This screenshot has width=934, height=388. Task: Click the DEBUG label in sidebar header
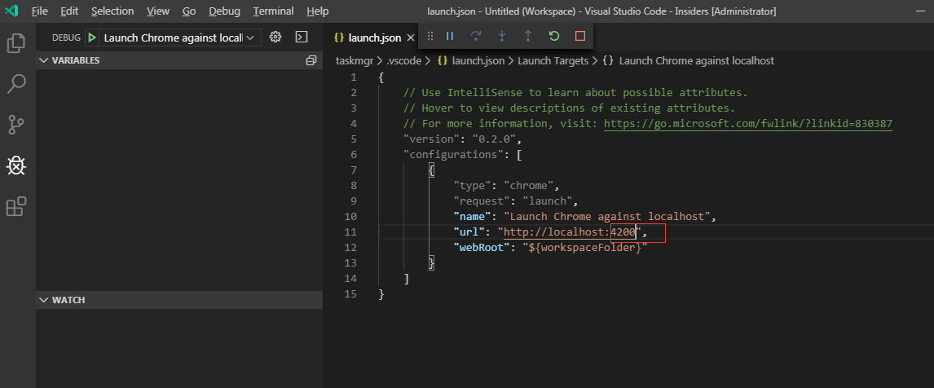click(x=66, y=37)
